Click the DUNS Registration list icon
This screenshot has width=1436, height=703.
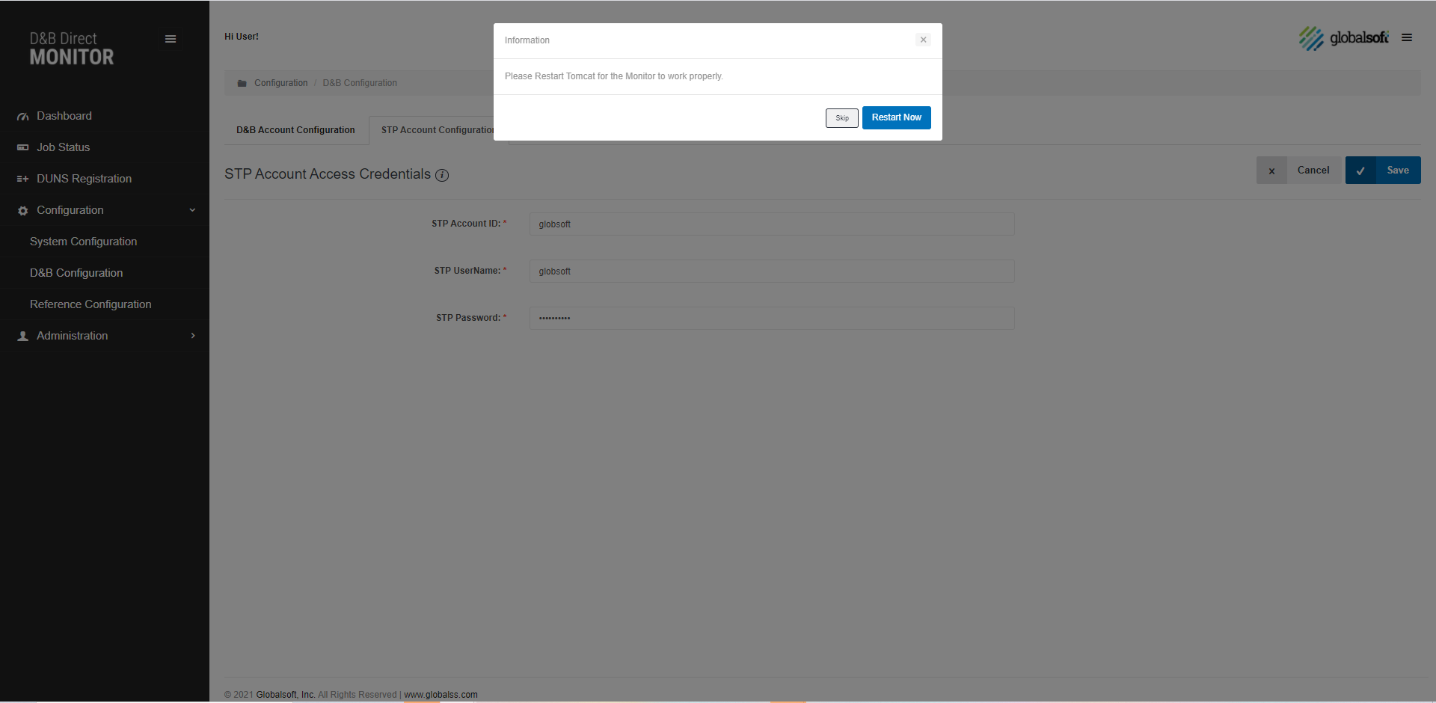[x=23, y=179]
